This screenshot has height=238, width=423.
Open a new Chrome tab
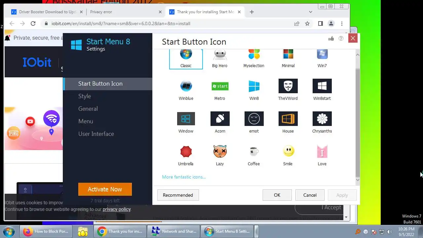252,12
